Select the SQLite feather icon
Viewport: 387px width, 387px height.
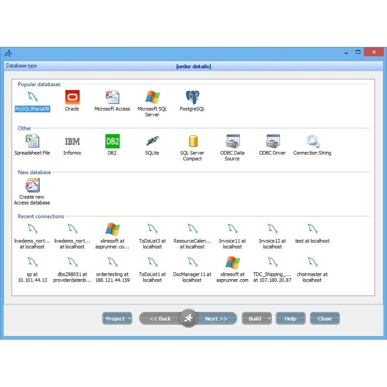pyautogui.click(x=152, y=141)
